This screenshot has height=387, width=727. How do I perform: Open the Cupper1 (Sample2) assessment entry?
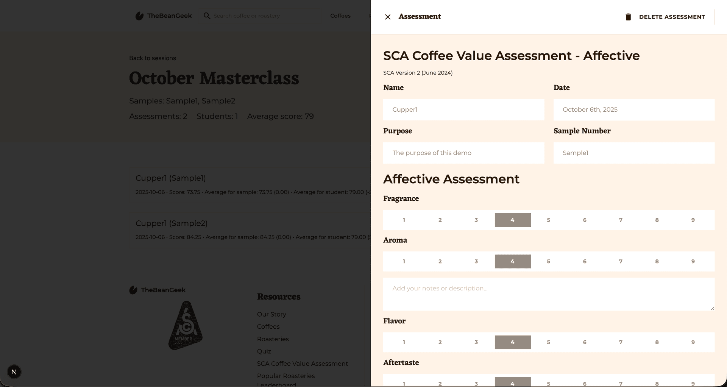(172, 223)
